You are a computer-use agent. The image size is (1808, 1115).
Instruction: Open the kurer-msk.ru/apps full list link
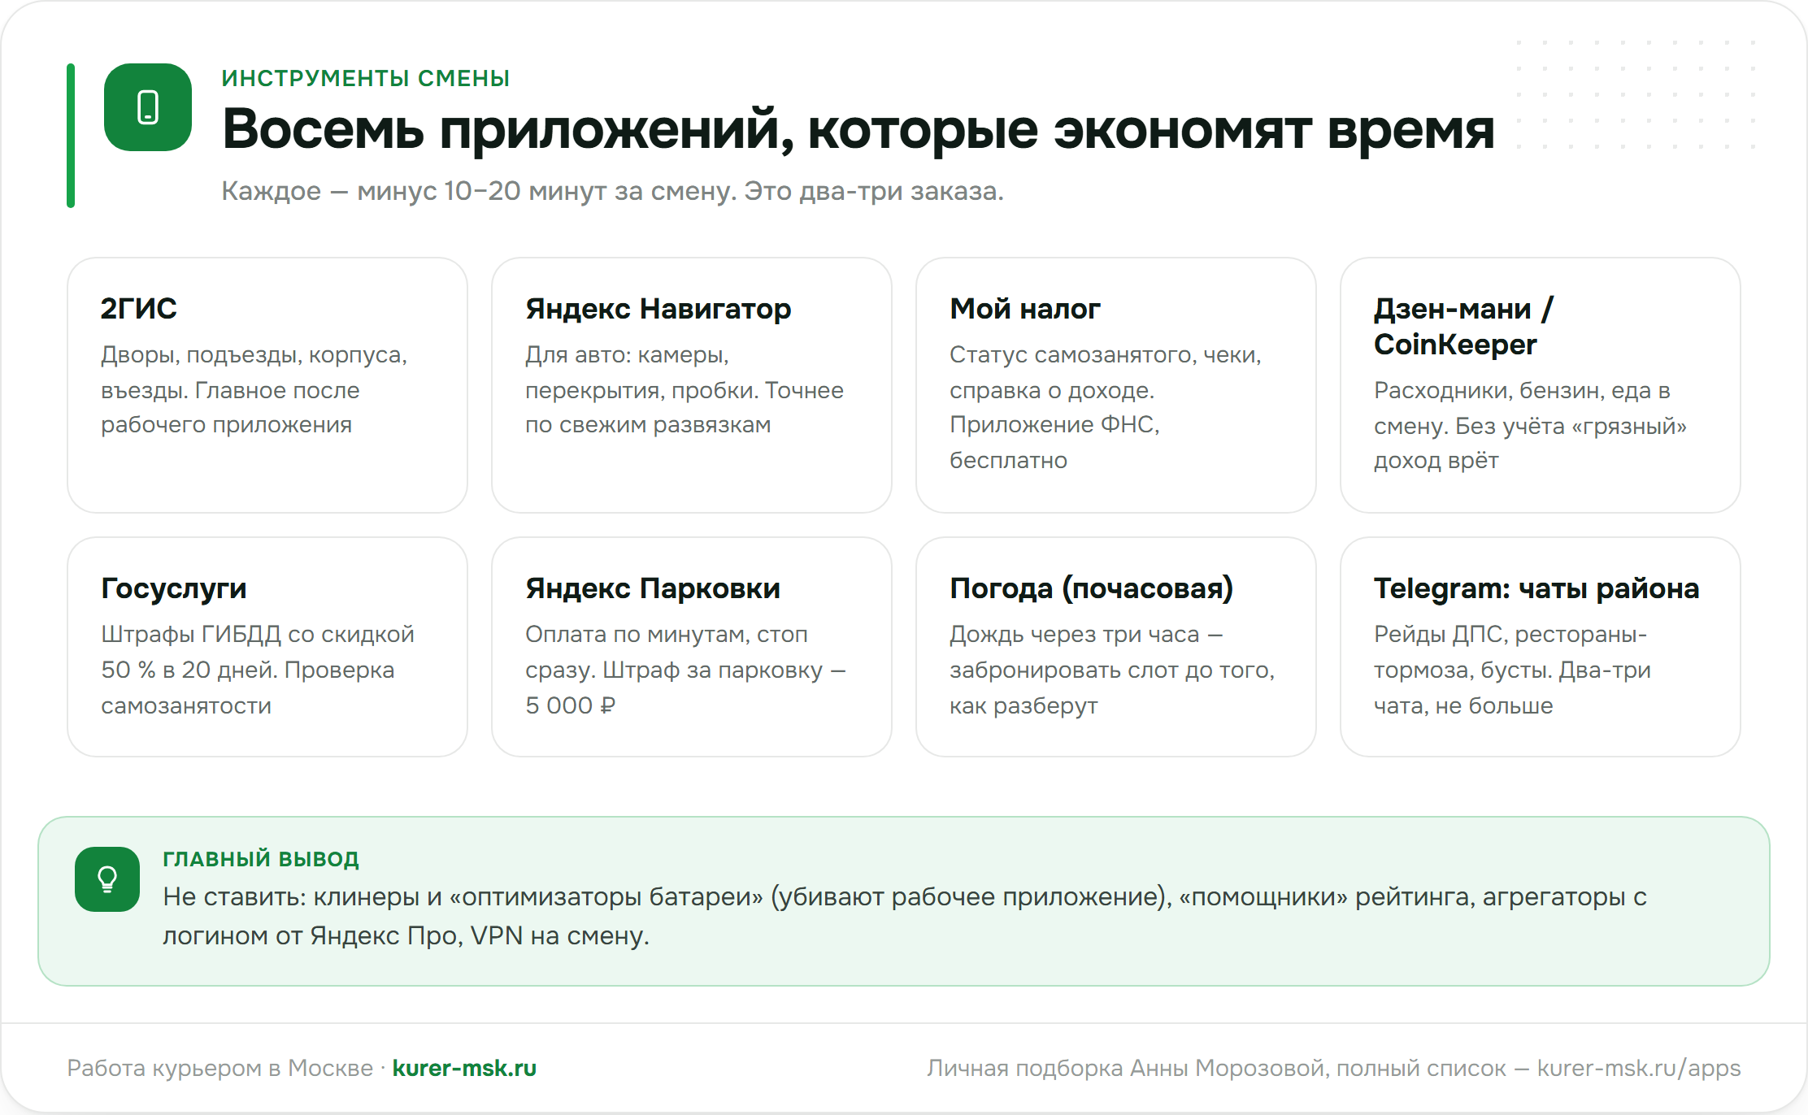click(x=1639, y=1068)
